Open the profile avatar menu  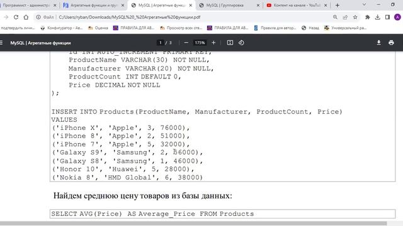coord(397,17)
